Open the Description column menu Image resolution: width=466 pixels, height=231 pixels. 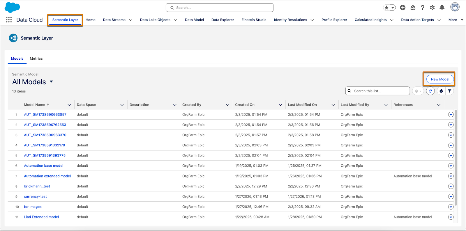point(175,105)
